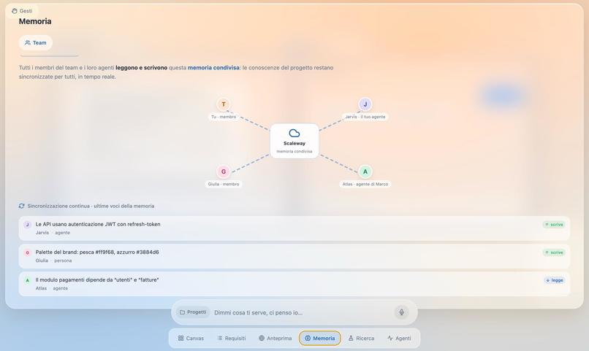Switch to the Agenti tab

coord(399,339)
